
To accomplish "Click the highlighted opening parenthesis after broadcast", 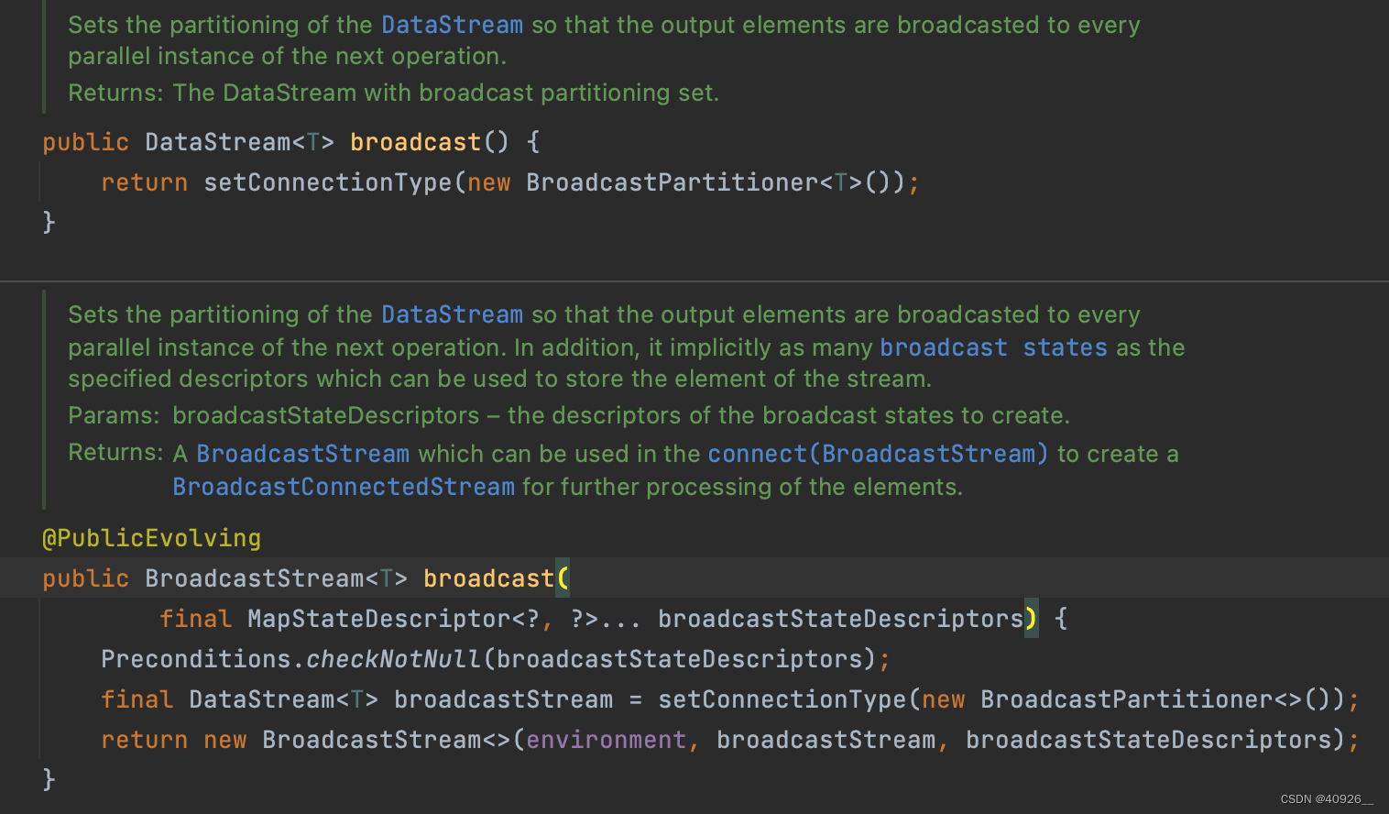I will click(562, 578).
